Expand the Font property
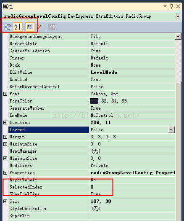184x221 pixels. pyautogui.click(x=5, y=94)
